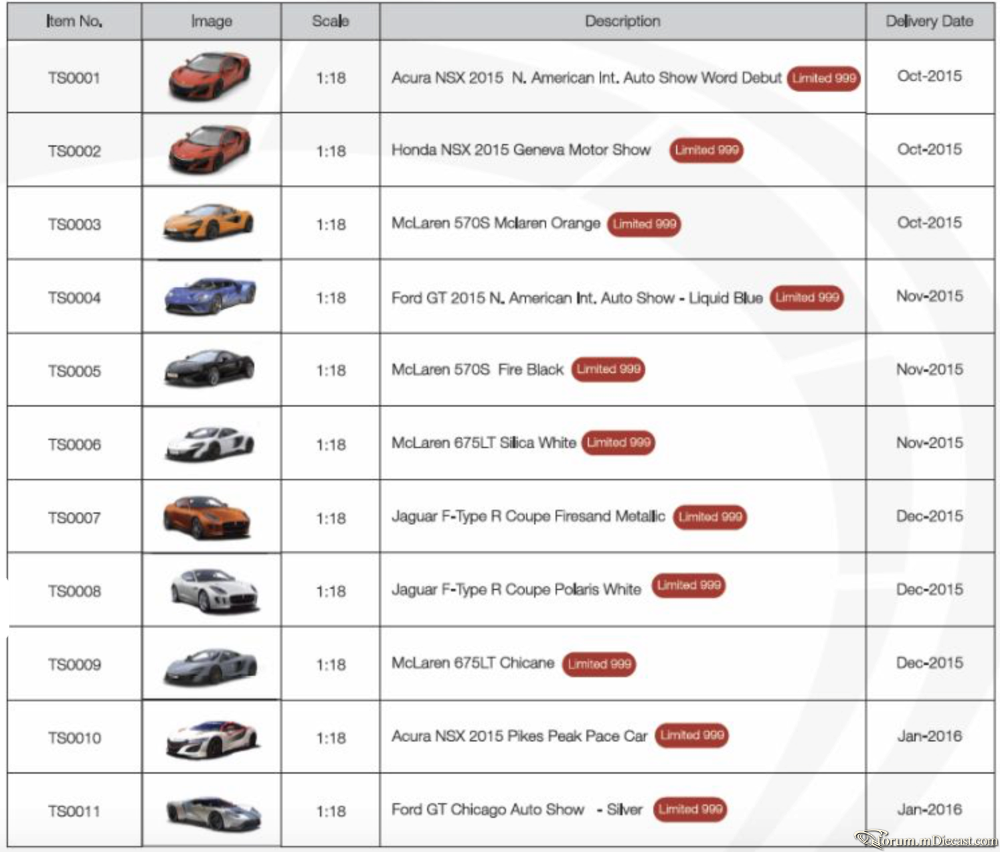Click the Acura NSX 2015 Word Debut description
1000x852 pixels.
pos(586,78)
